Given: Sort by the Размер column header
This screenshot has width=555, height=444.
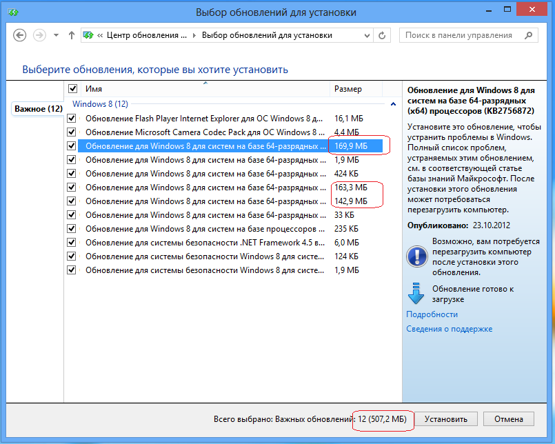Looking at the screenshot, I should pos(356,89).
